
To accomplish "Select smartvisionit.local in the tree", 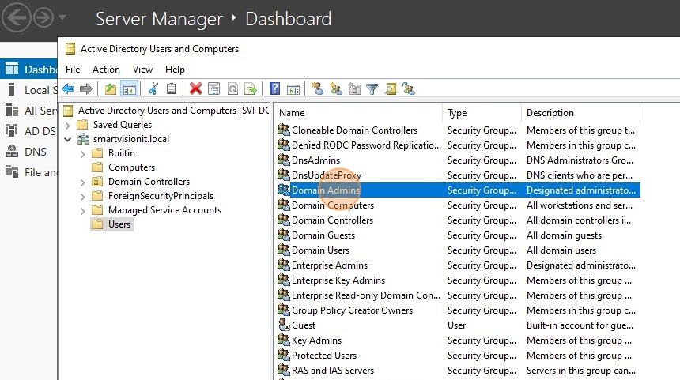I will click(x=131, y=139).
